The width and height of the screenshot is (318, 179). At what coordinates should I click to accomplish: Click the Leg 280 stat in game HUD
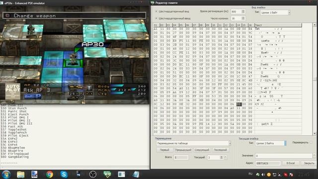(x=122, y=93)
